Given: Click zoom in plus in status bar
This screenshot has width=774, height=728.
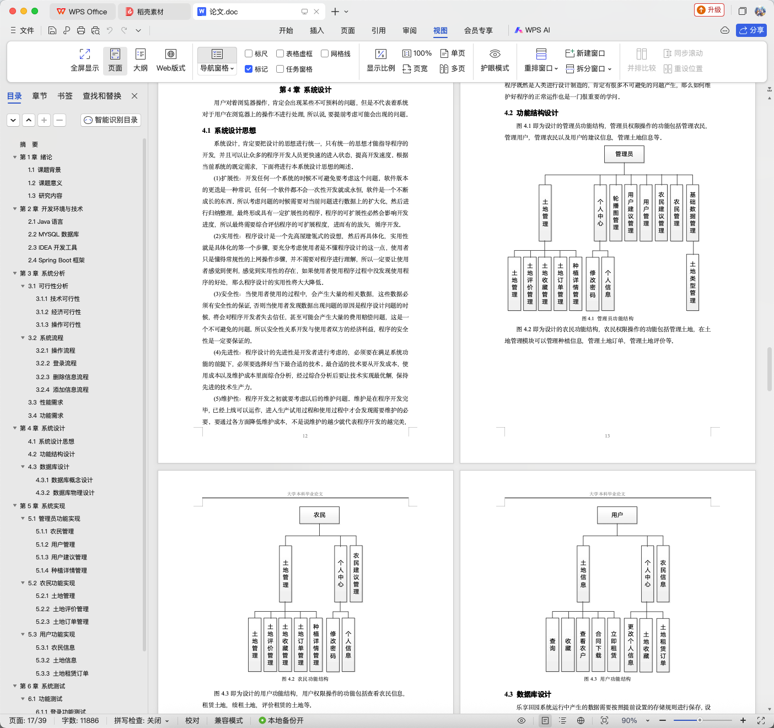Looking at the screenshot, I should [x=743, y=720].
